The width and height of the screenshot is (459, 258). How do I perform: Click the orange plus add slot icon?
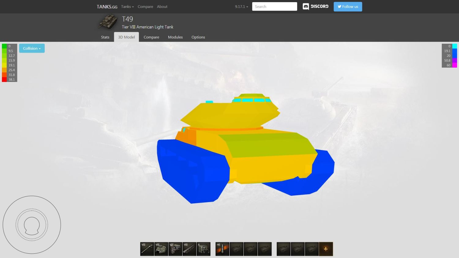coord(326,249)
